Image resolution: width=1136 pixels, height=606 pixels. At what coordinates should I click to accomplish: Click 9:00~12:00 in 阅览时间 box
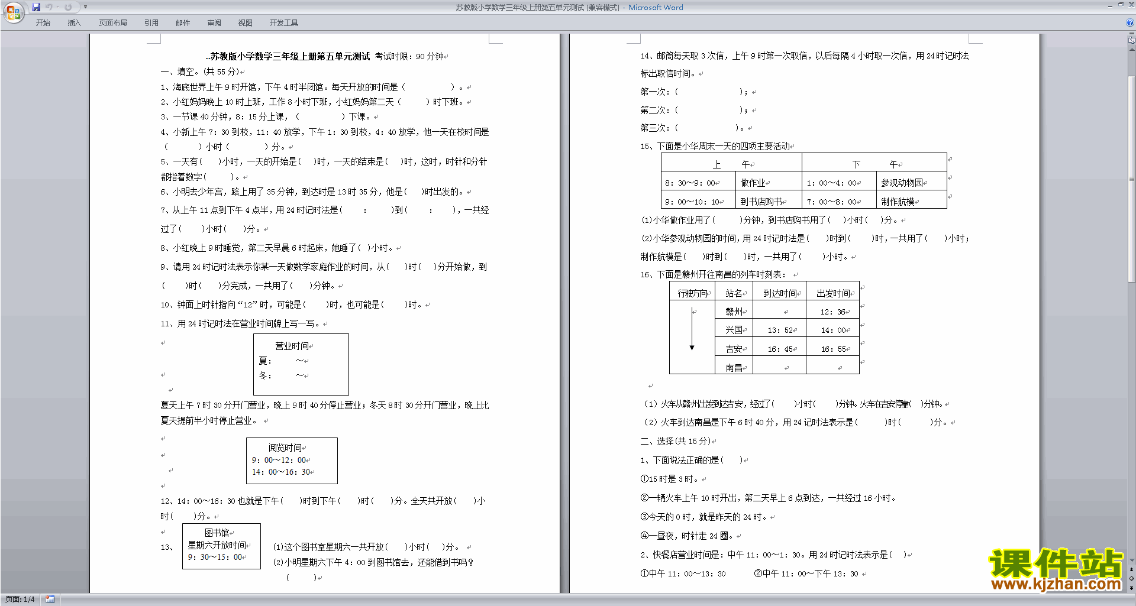[x=279, y=460]
